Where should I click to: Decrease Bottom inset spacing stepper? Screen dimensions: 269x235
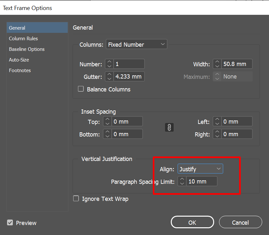click(107, 136)
